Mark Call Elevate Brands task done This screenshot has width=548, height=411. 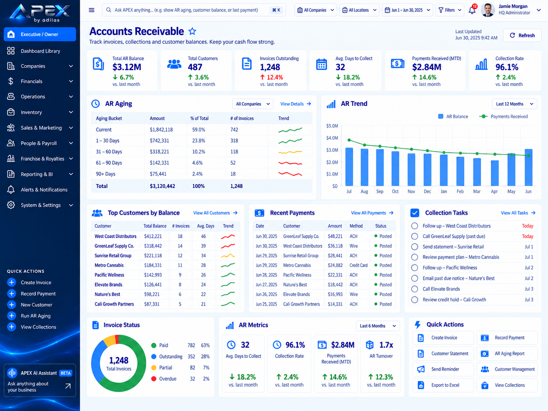pyautogui.click(x=415, y=289)
